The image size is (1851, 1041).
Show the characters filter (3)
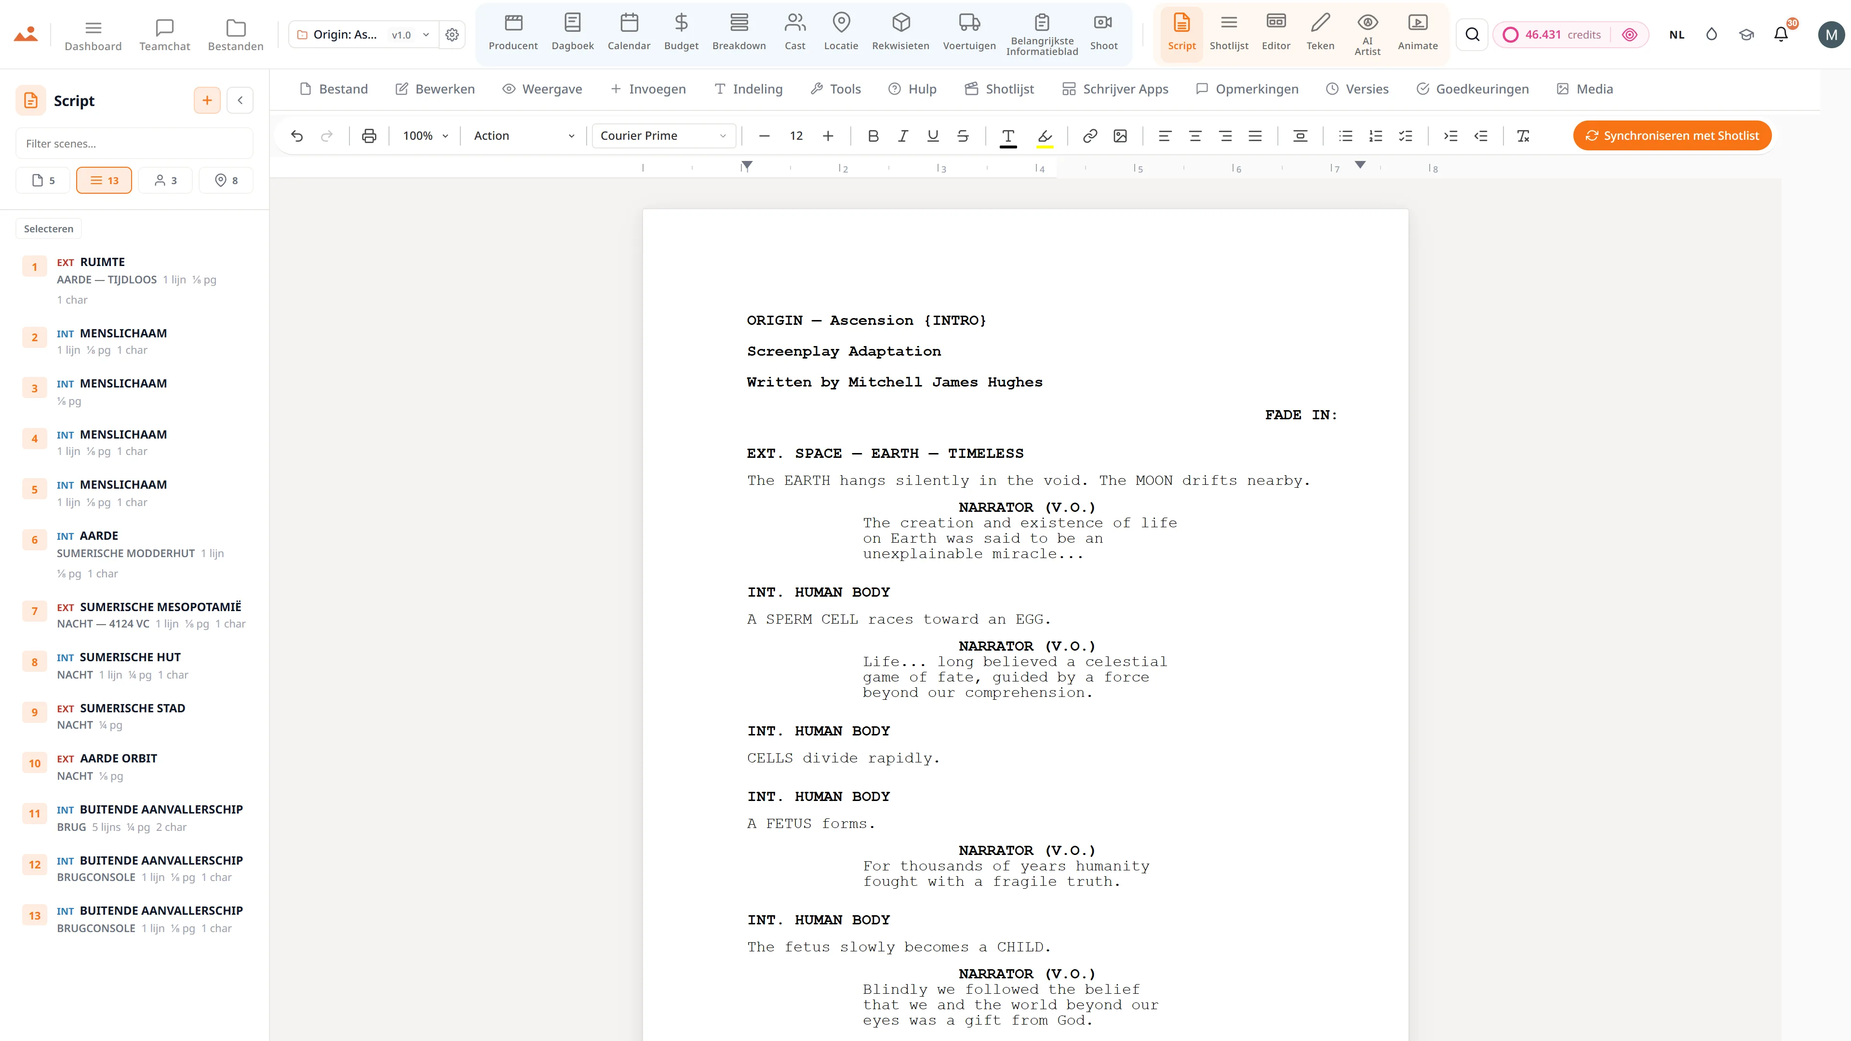165,180
